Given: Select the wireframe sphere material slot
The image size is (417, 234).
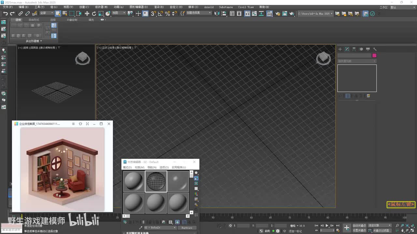Looking at the screenshot, I should 156,181.
